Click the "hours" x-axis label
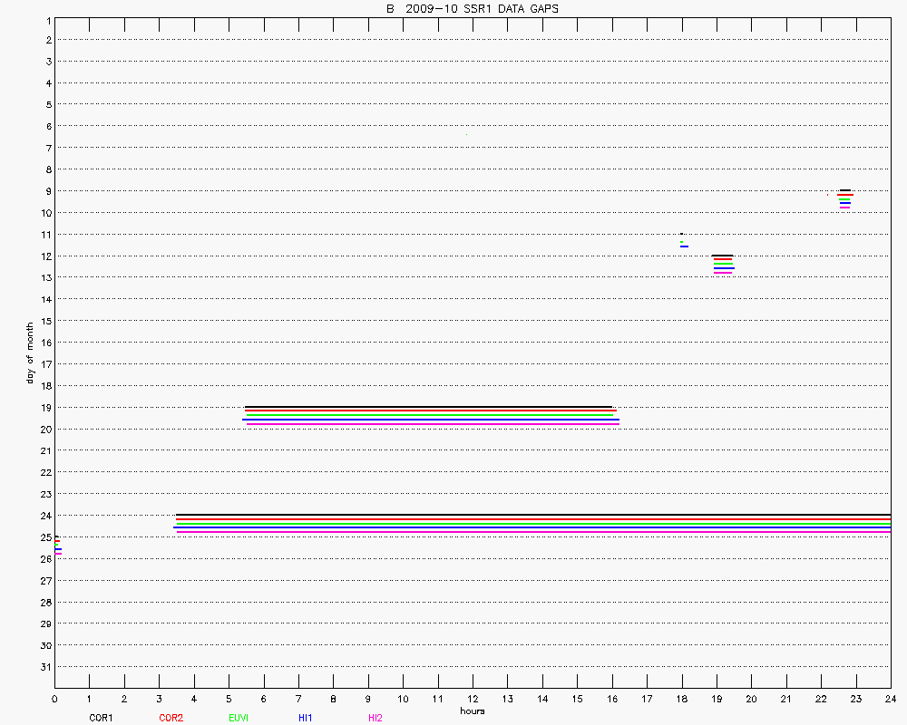Viewport: 907px width, 725px height. [x=472, y=710]
